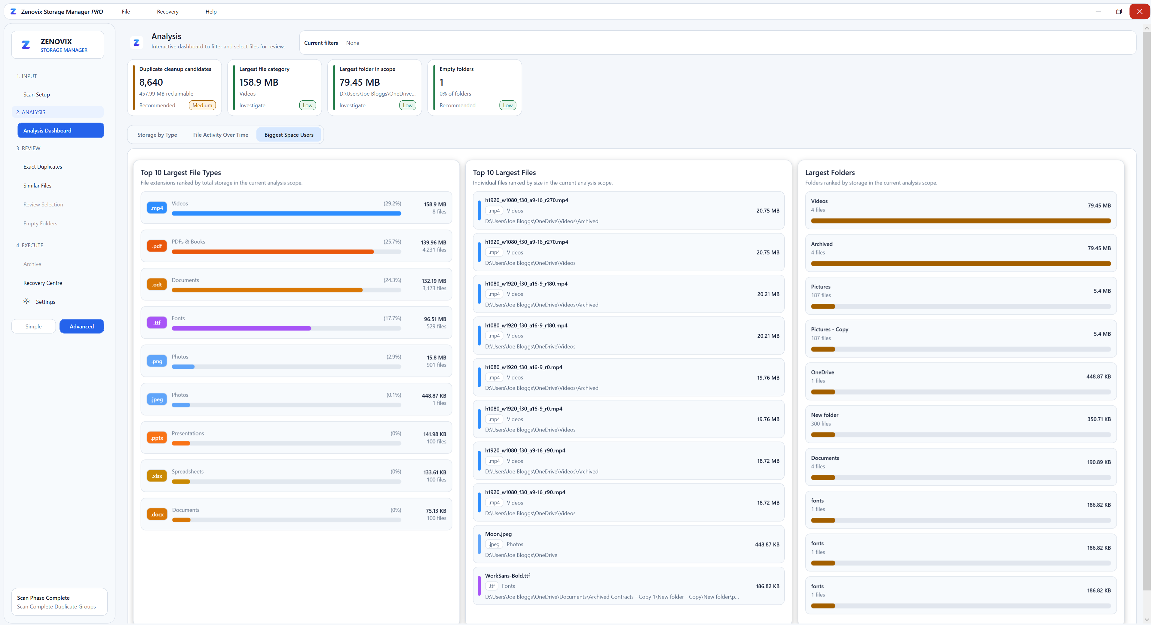
Task: Select the .jpeg file type badge
Action: pos(157,399)
